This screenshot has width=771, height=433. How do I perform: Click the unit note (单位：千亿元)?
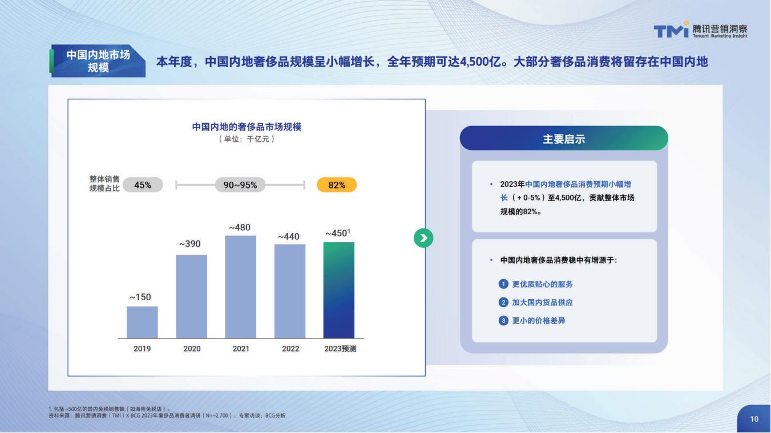click(247, 139)
